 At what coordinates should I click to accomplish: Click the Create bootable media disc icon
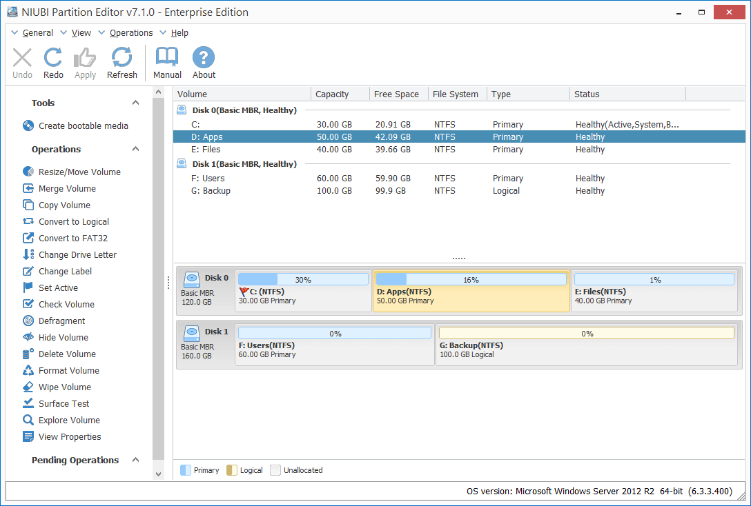(28, 125)
